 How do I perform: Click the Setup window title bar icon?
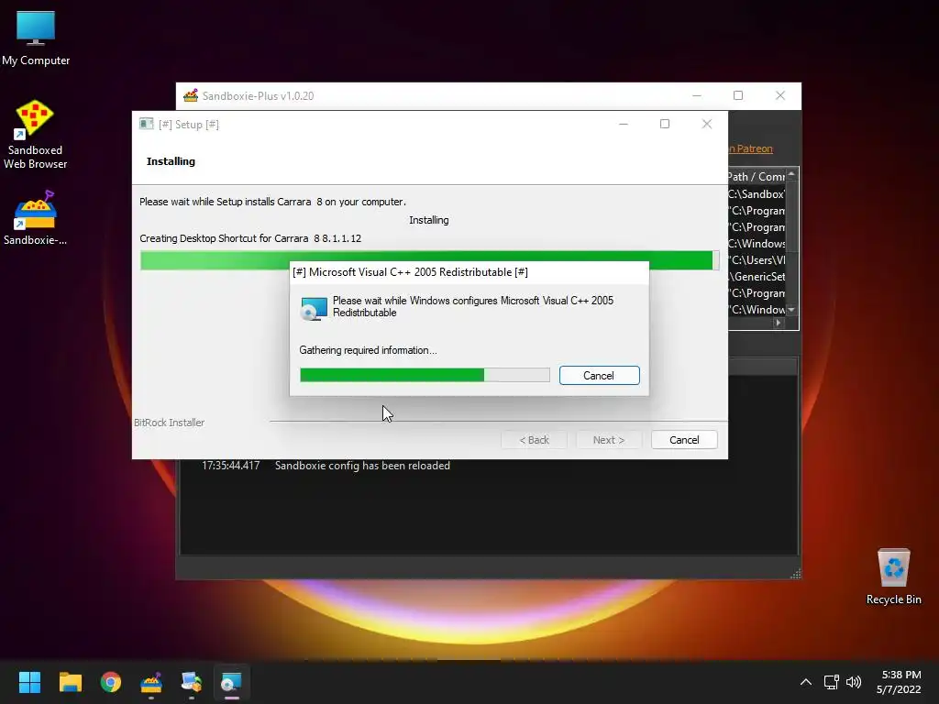point(147,124)
